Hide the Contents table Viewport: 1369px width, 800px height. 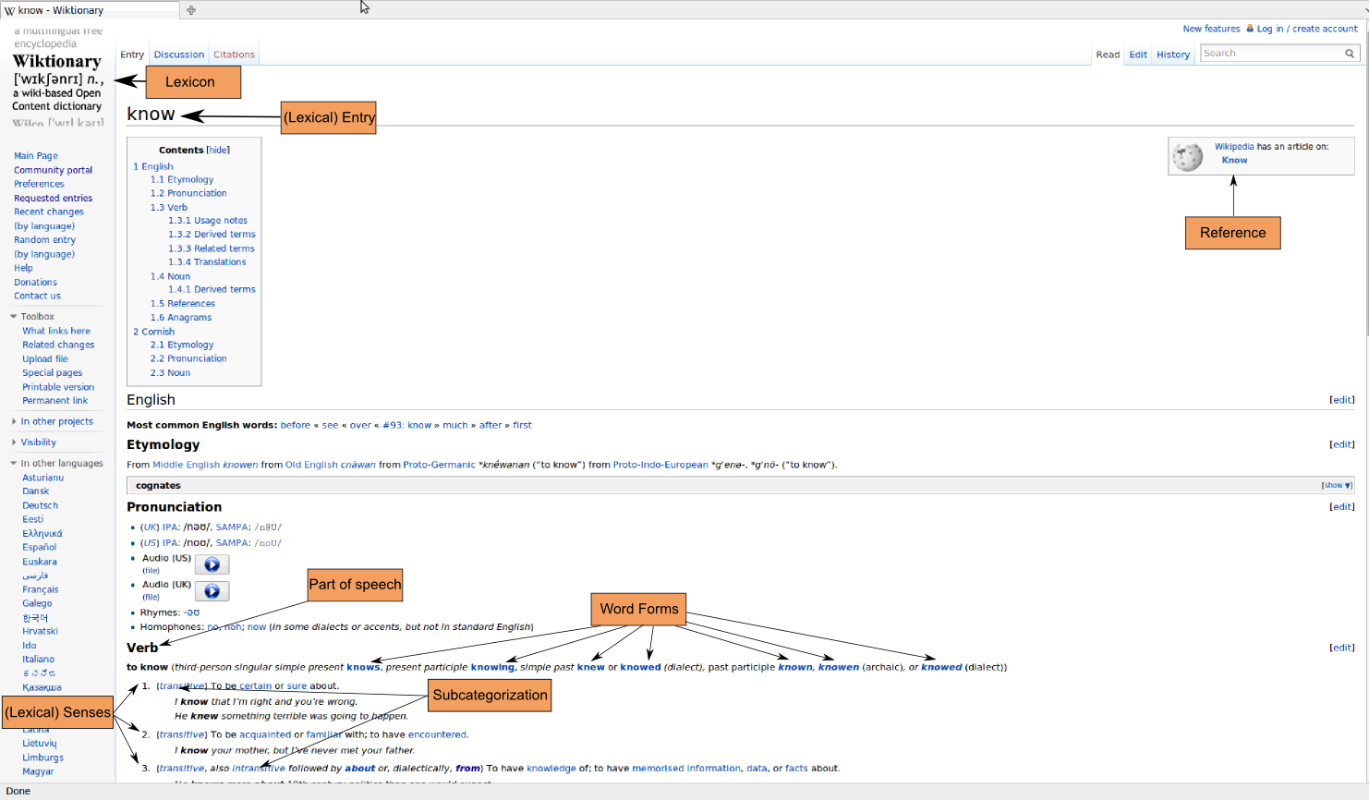218,150
